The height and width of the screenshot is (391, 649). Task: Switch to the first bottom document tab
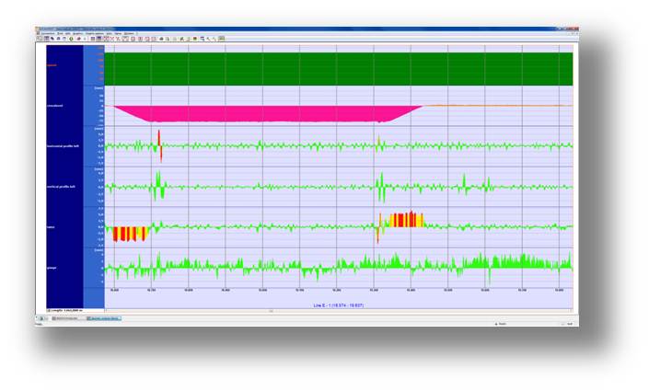pyautogui.click(x=66, y=318)
